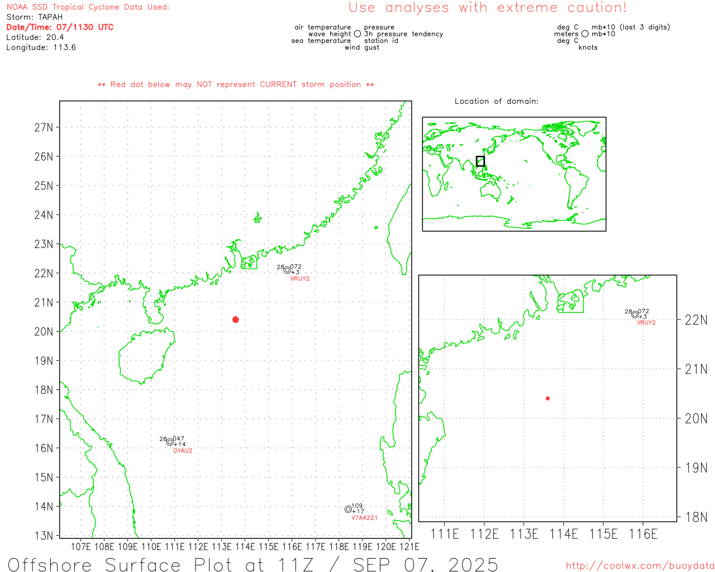Click the station-model legend circle beside 'wave height'
This screenshot has width=715, height=572.
coord(357,34)
